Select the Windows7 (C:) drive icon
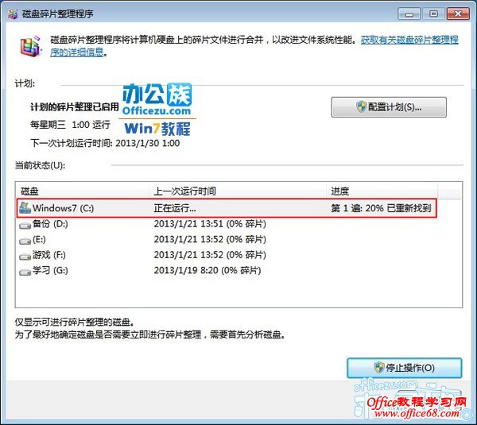 click(25, 208)
